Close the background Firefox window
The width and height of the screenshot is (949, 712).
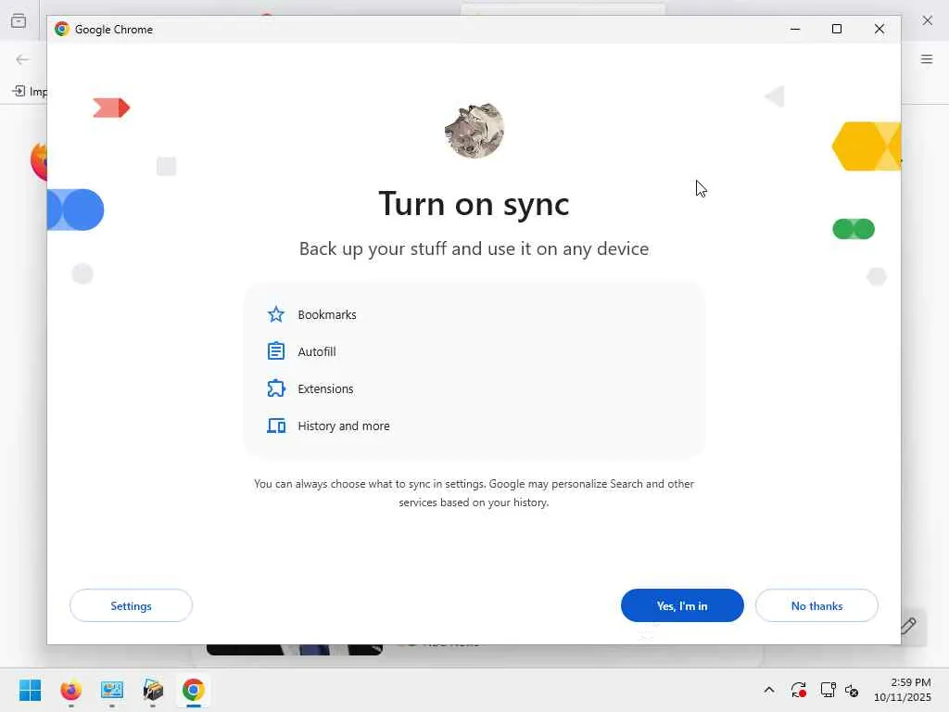(927, 20)
